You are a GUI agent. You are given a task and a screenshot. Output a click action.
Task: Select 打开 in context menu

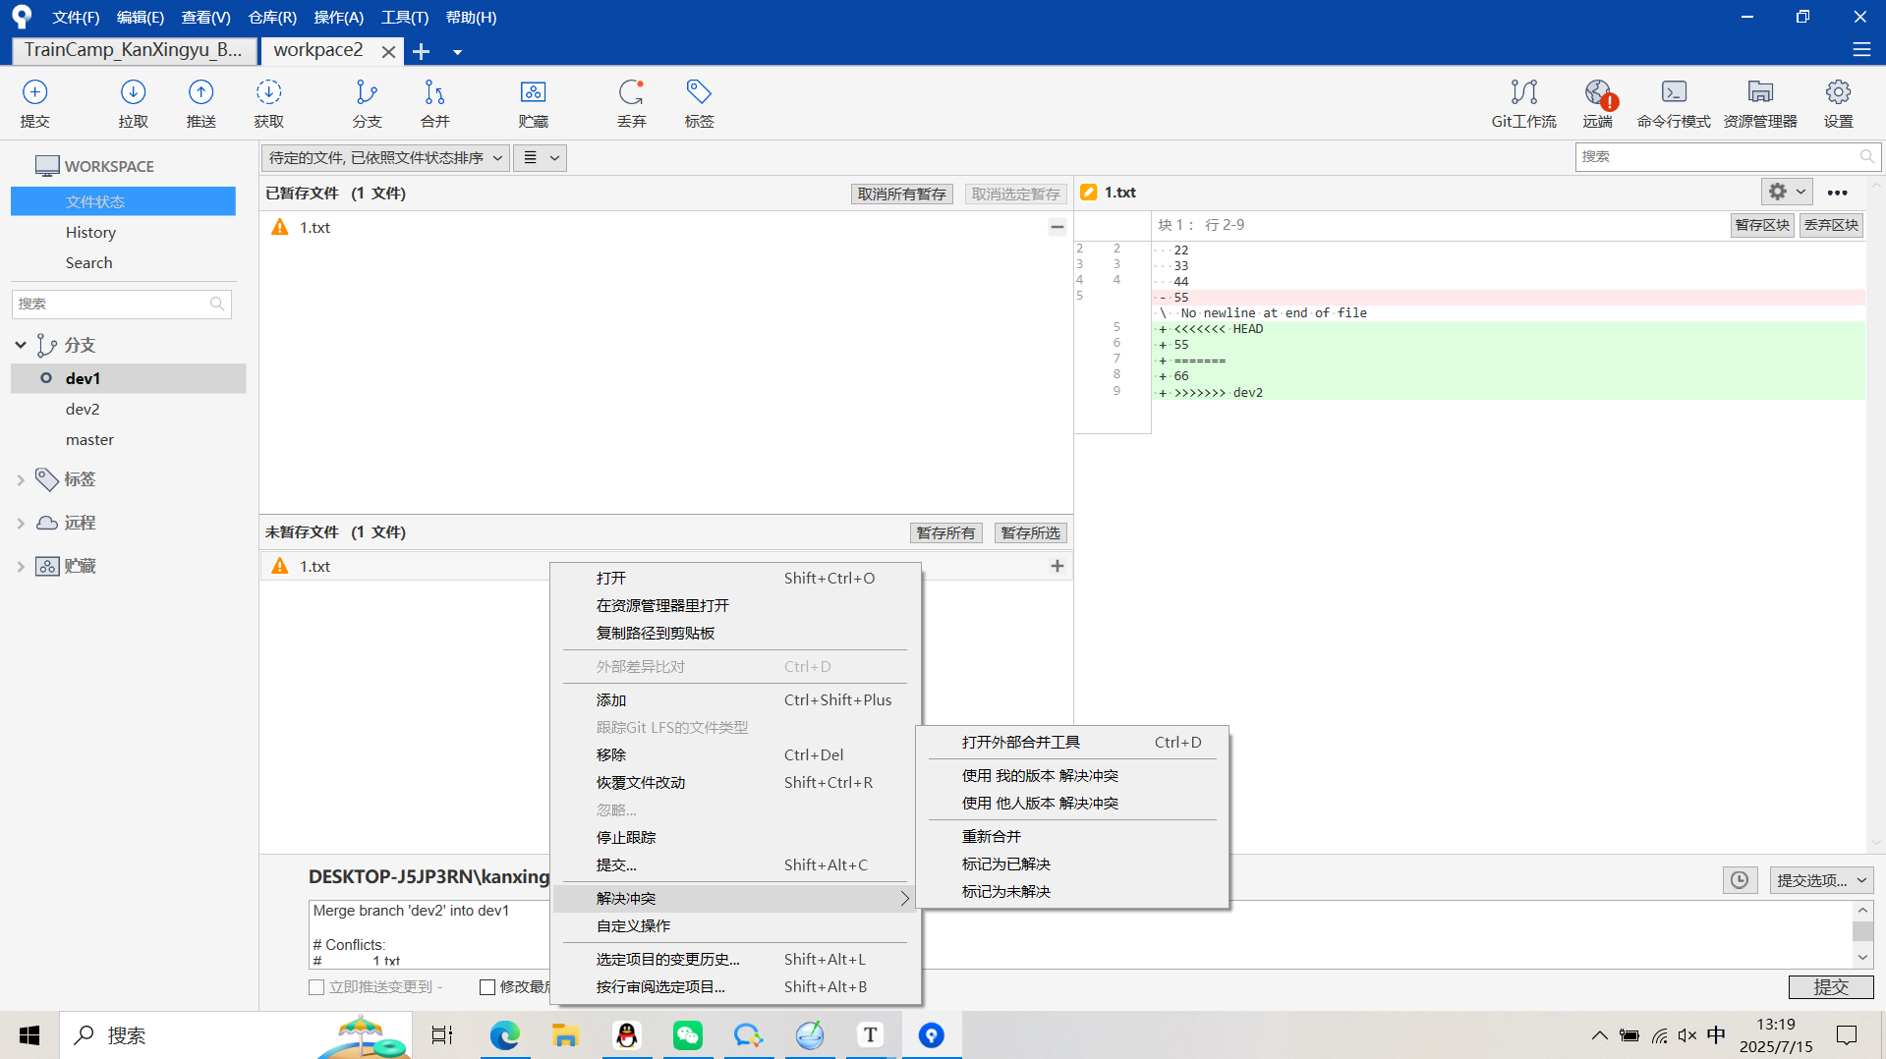pos(734,578)
